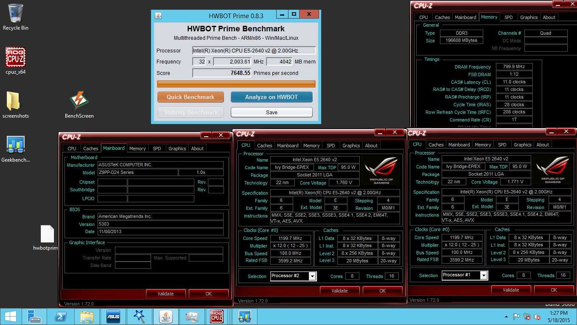Click the 1.760 V core voltage value
Screen dimensions: 577x325
pos(344,183)
